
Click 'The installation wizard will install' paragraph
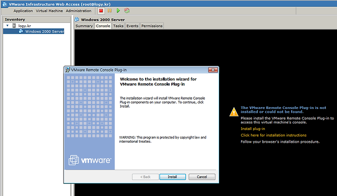click(162, 102)
